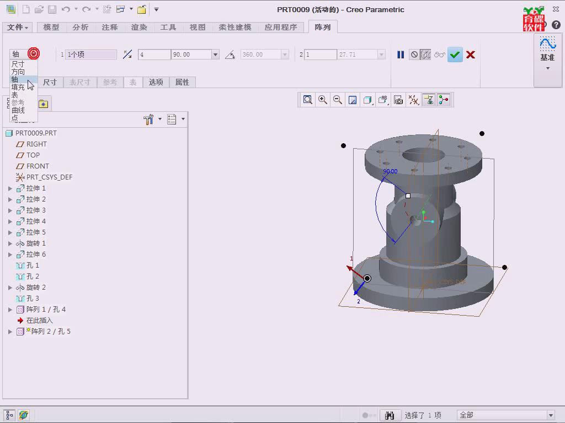Image resolution: width=565 pixels, height=423 pixels.
Task: Click the 1个项 axis collector field
Action: click(x=91, y=55)
